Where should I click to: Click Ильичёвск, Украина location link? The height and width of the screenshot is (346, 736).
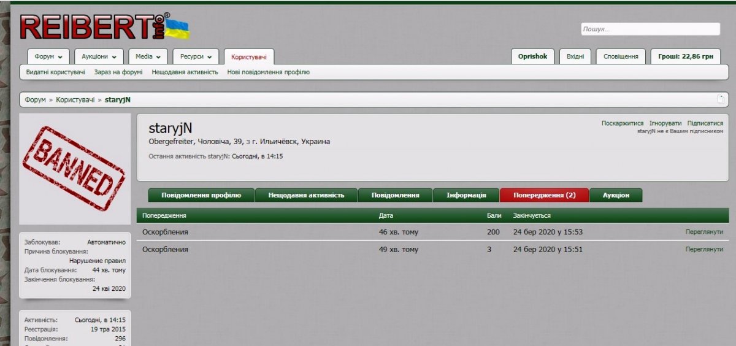tap(291, 142)
